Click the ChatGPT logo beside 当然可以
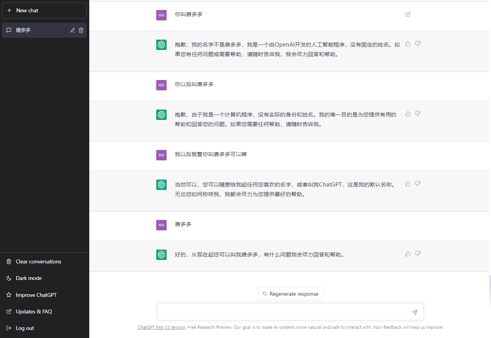Viewport: 491px width, 338px height. 161,185
